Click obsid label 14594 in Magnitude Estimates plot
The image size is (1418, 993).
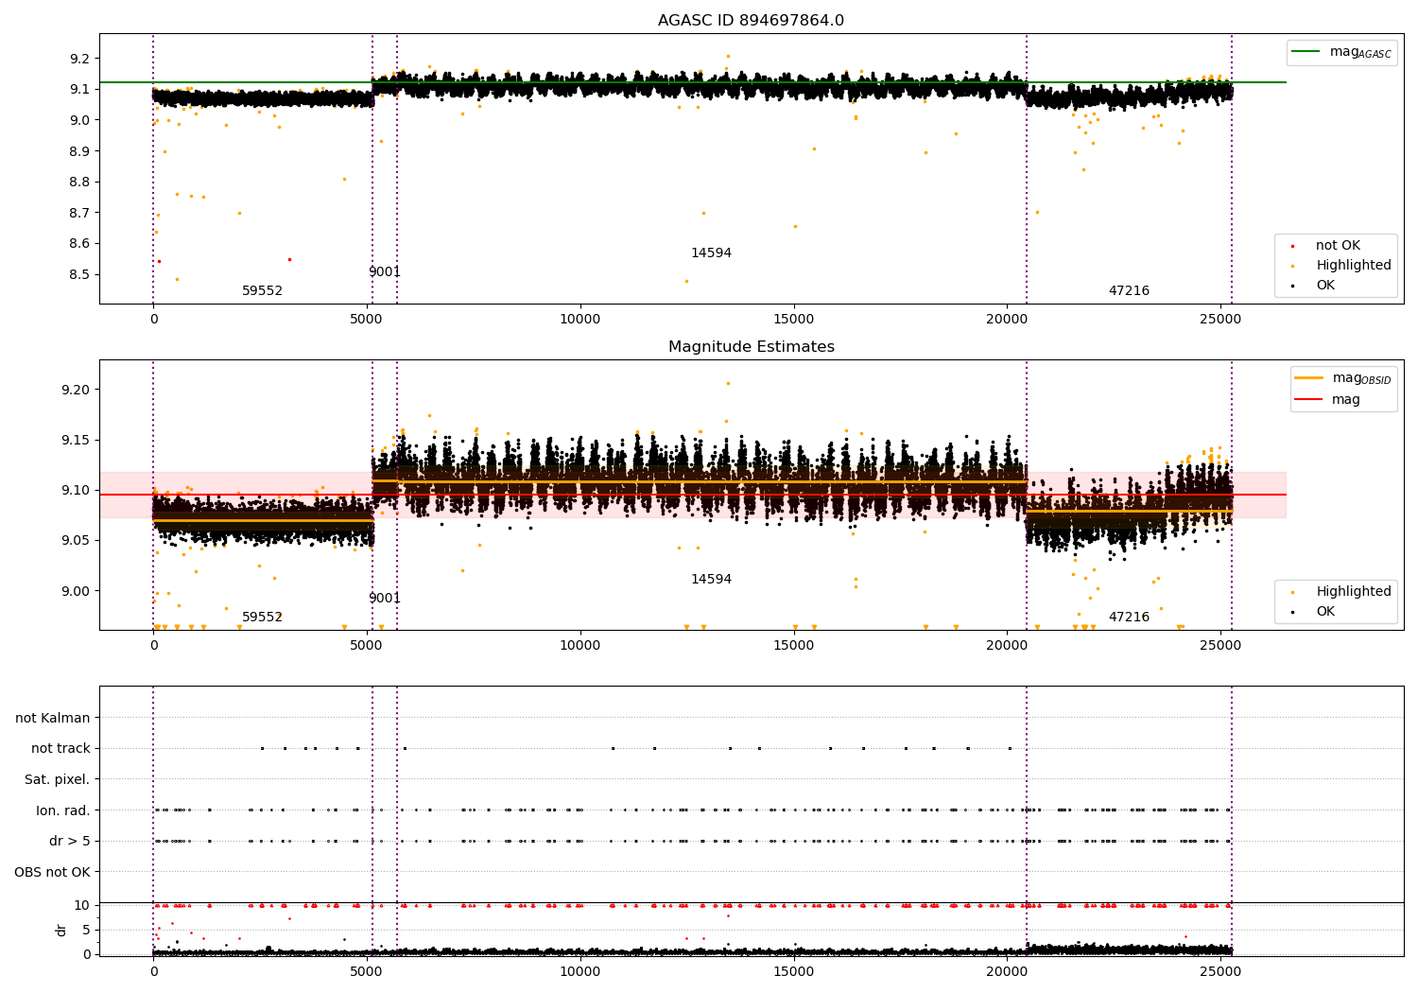point(711,580)
